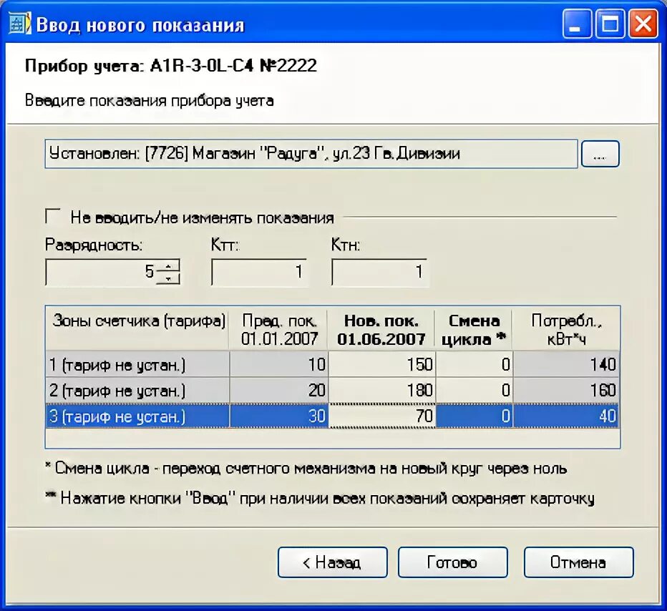Confirm with the Готово button

[x=452, y=562]
